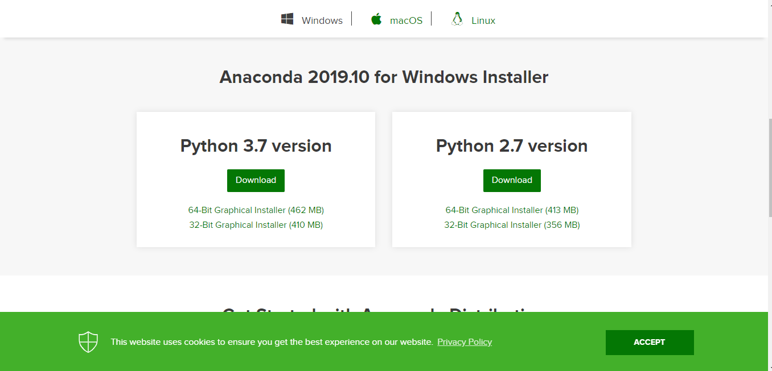Open the 32-Bit installer for Python 3.7

pyautogui.click(x=256, y=224)
